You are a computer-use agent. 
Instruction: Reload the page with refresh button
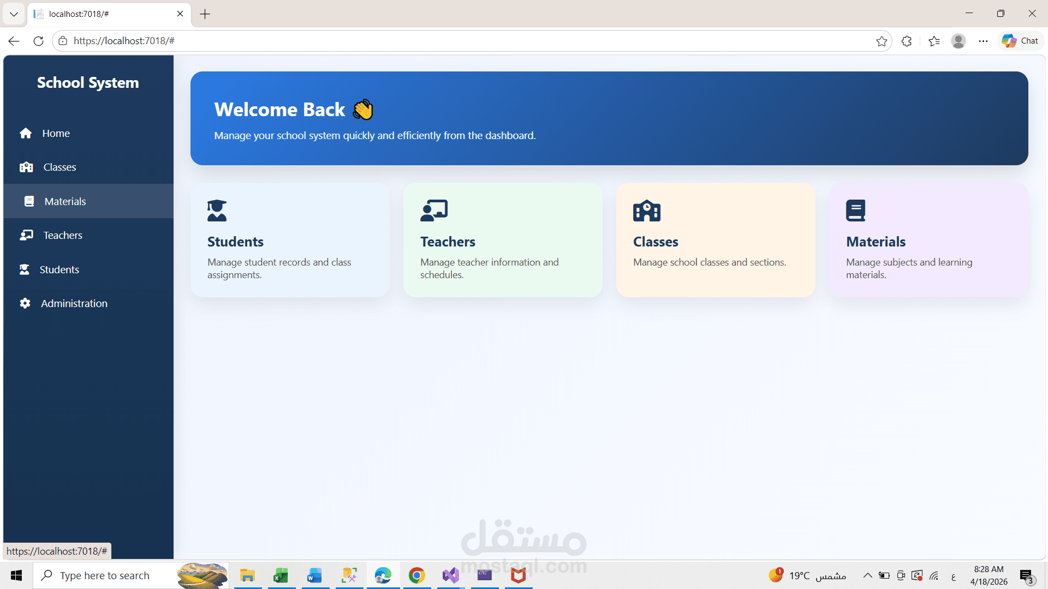click(38, 41)
